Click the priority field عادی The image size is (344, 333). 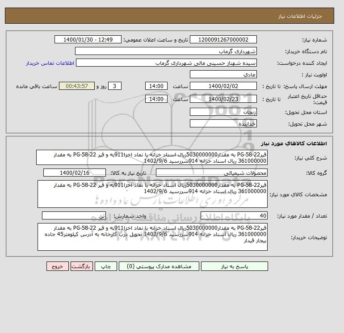(223, 74)
